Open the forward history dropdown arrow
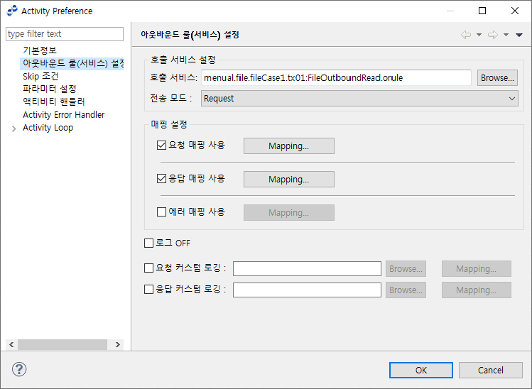Screen dimensions: 532x389 [x=506, y=35]
